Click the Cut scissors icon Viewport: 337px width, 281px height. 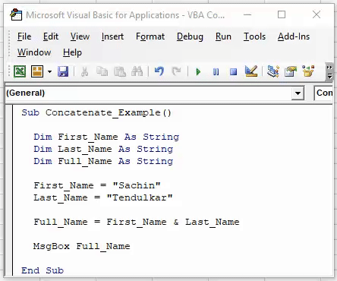[x=84, y=71]
